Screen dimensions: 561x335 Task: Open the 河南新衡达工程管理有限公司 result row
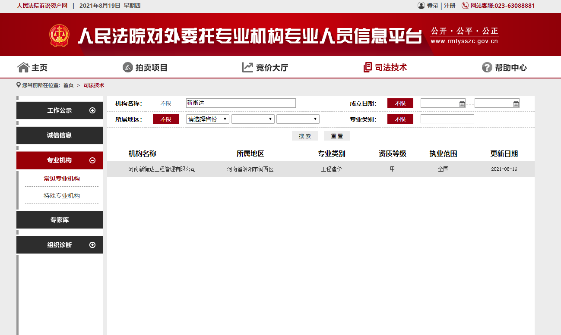tap(162, 169)
